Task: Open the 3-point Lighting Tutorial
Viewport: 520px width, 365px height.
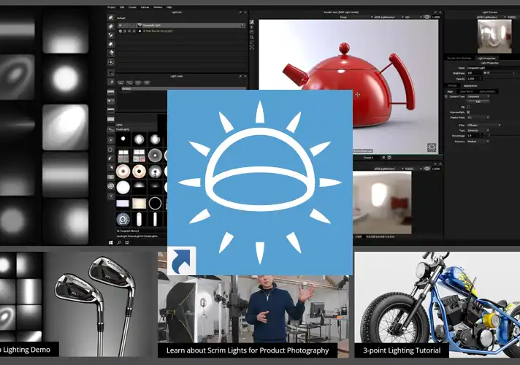Action: [x=437, y=304]
